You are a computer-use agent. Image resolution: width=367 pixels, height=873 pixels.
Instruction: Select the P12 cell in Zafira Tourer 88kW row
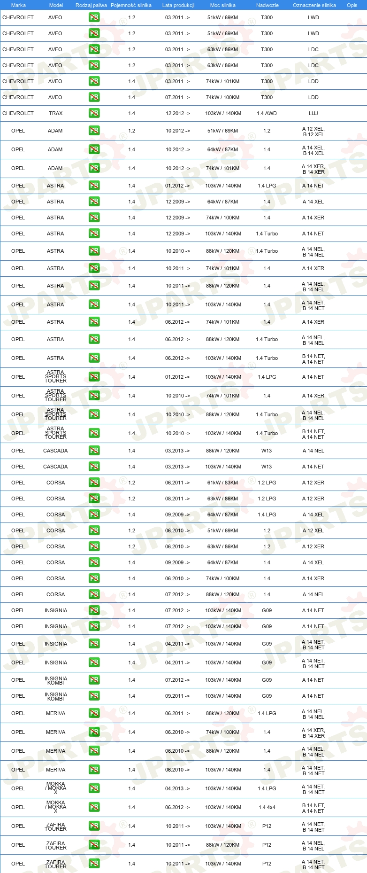pyautogui.click(x=267, y=845)
